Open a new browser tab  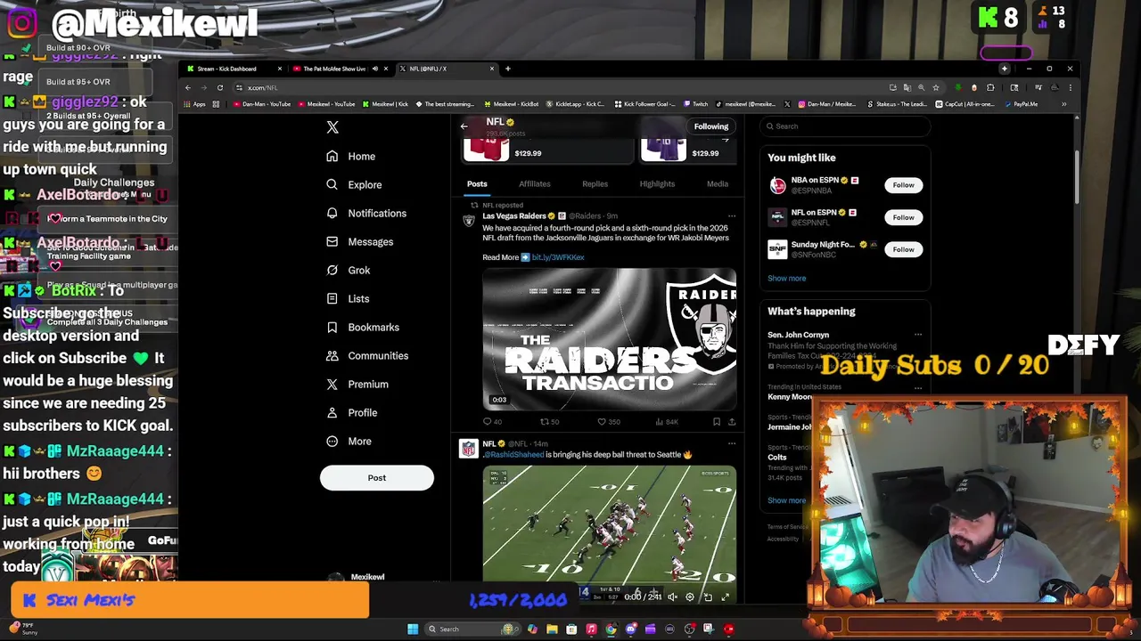click(507, 69)
